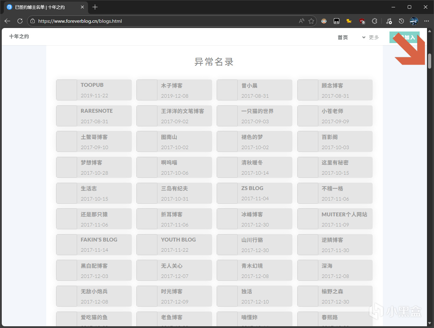Click the 还是那只猿 entry
Screen dimensions: 434x328
(94, 219)
